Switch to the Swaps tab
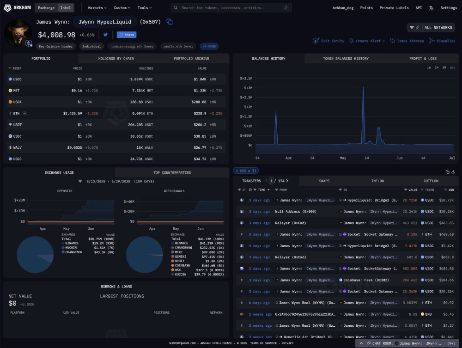Screen dimensions: 462x348 [x=324, y=181]
